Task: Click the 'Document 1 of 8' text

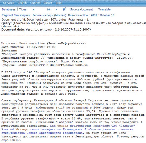Action: click(x=14, y=19)
